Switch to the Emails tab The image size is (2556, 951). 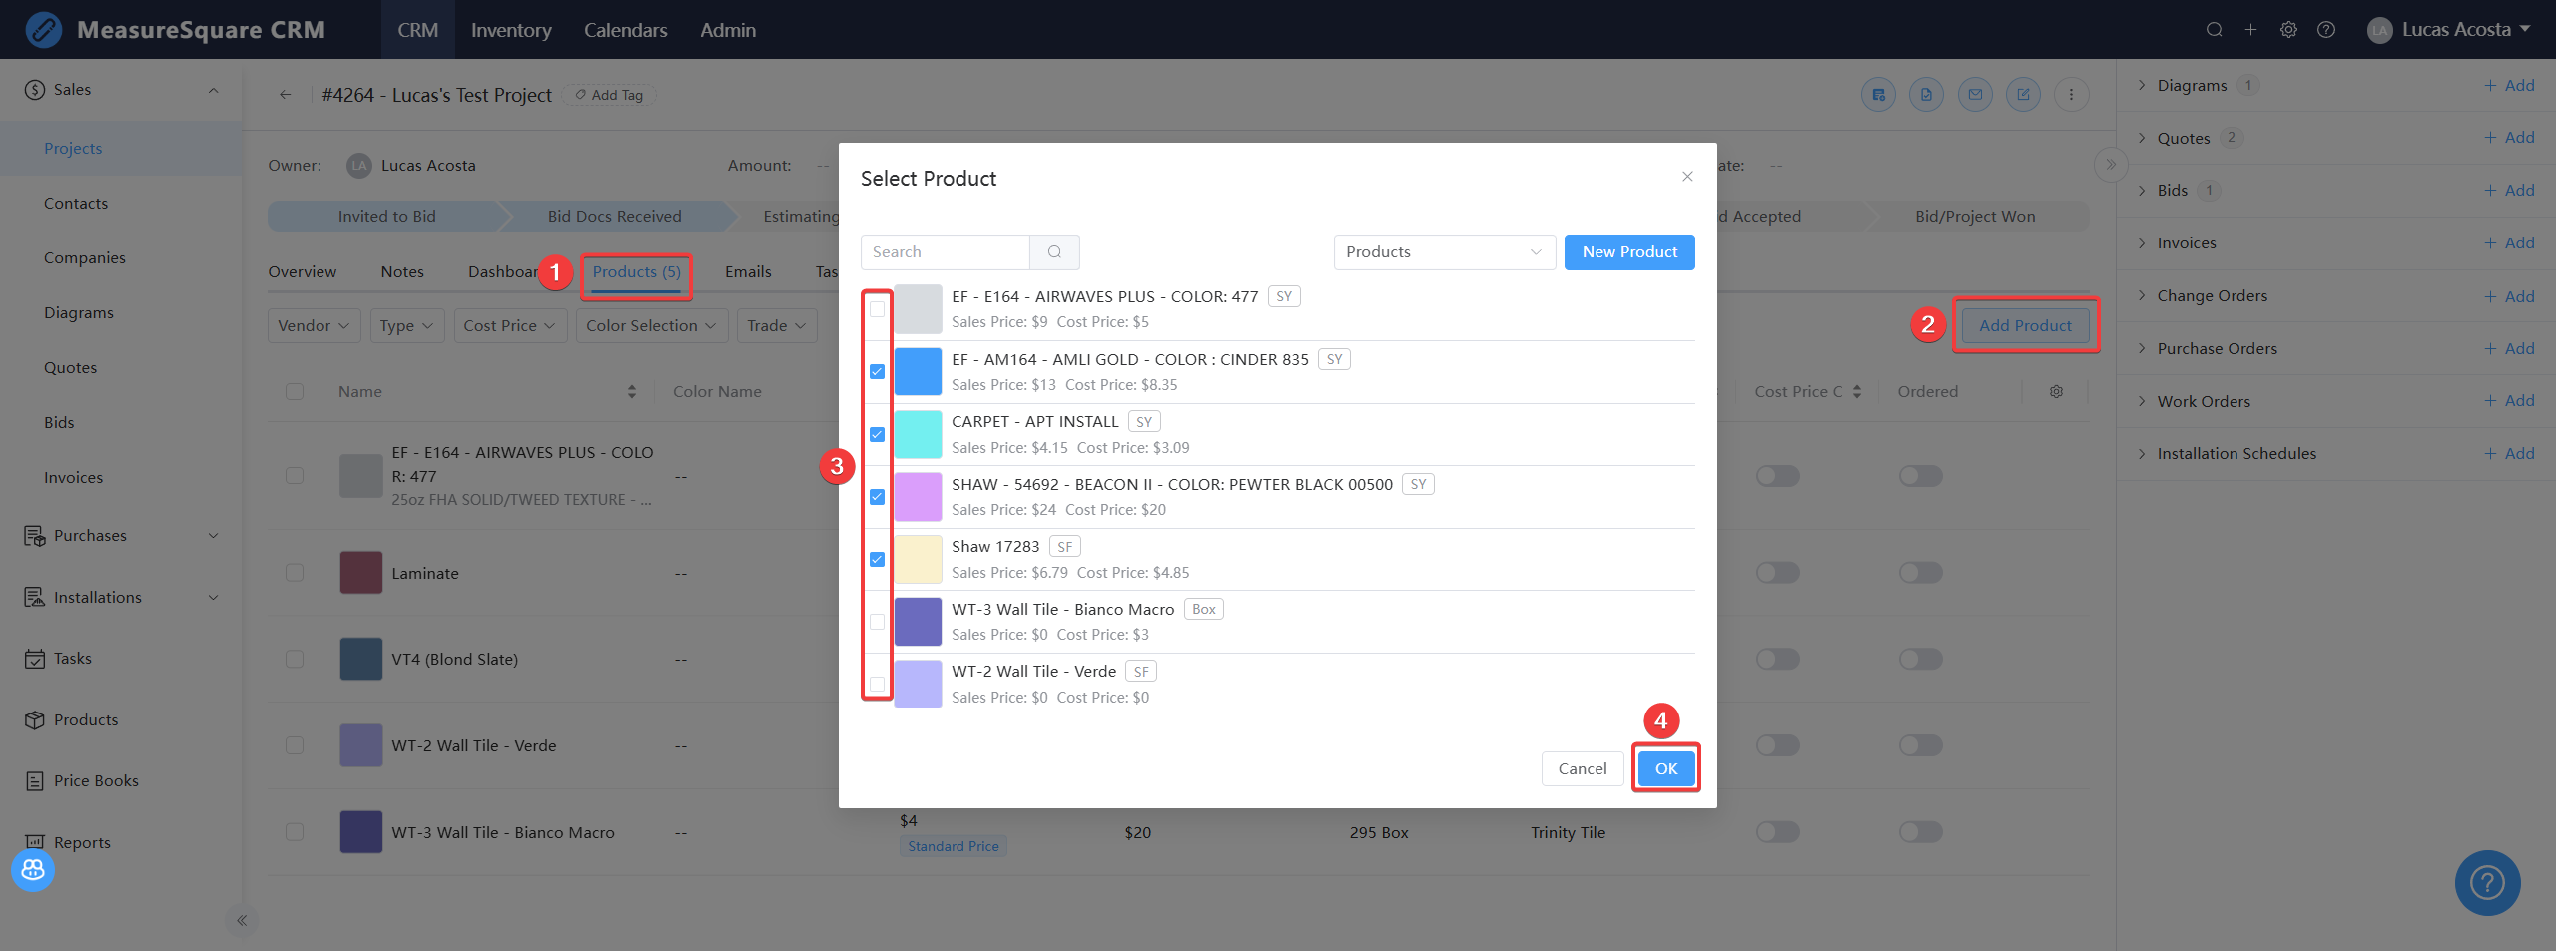tap(748, 272)
